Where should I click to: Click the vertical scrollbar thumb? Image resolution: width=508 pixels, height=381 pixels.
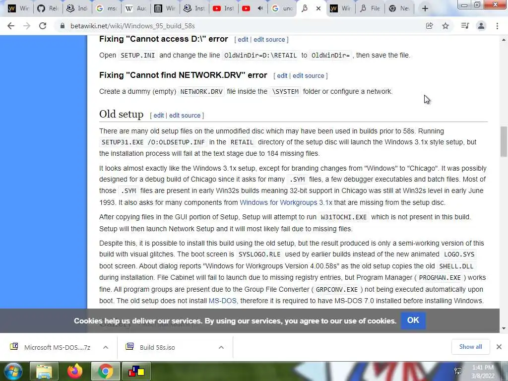tap(504, 141)
